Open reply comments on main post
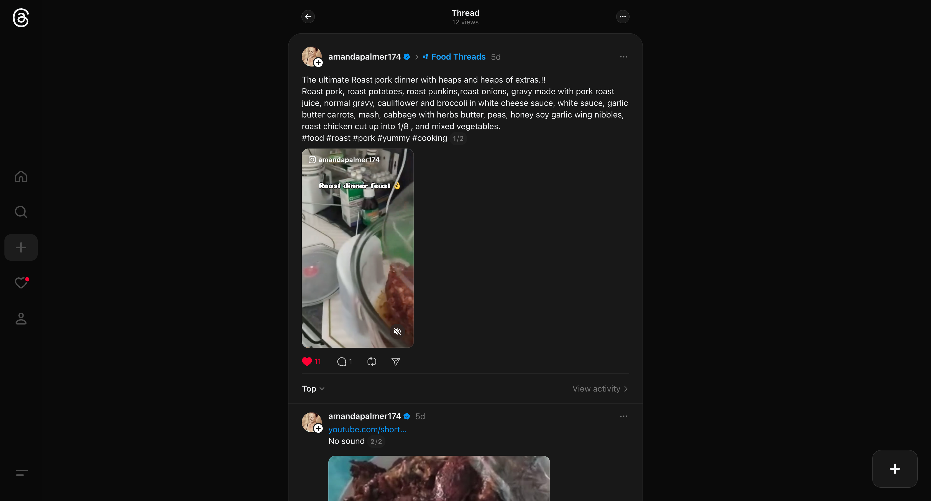 pyautogui.click(x=342, y=361)
